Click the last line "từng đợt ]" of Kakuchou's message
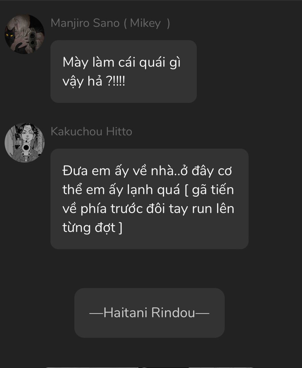Viewport: 302px width, 368px height. pyautogui.click(x=93, y=228)
